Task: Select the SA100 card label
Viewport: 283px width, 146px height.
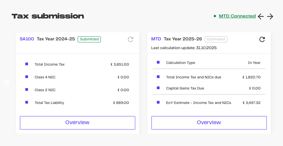Action: click(27, 39)
